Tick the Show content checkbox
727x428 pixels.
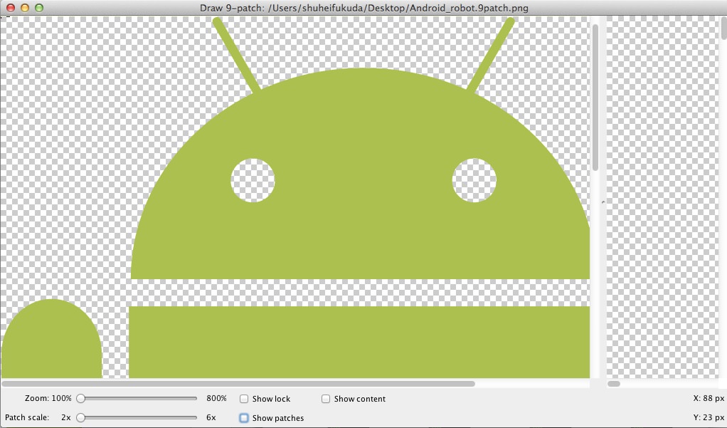326,399
